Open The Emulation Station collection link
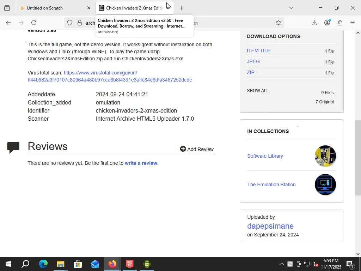 pyautogui.click(x=271, y=185)
